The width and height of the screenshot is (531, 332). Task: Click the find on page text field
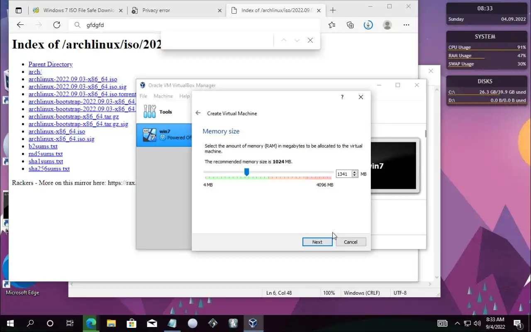(218, 40)
